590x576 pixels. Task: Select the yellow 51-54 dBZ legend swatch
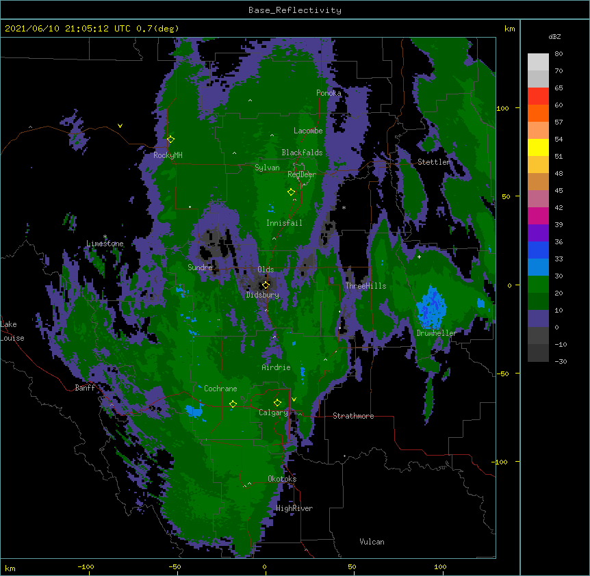pyautogui.click(x=538, y=147)
